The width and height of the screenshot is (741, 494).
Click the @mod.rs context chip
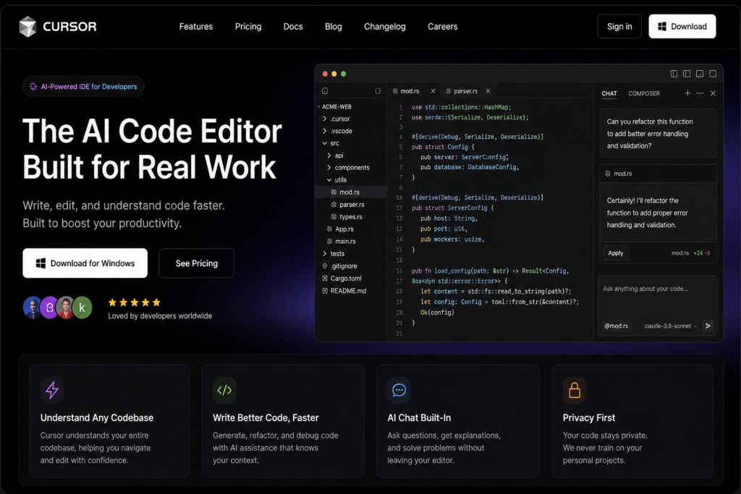coord(617,326)
